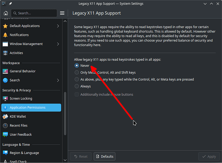Click the sidebar scroll down arrow

[65, 160]
